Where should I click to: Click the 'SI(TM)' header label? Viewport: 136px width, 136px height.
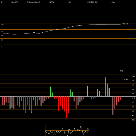click(x=52, y=2)
